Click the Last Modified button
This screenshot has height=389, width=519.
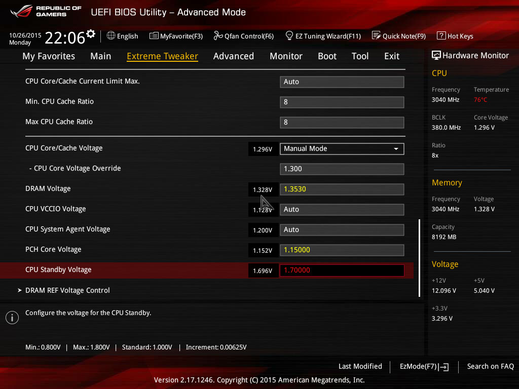tap(360, 367)
